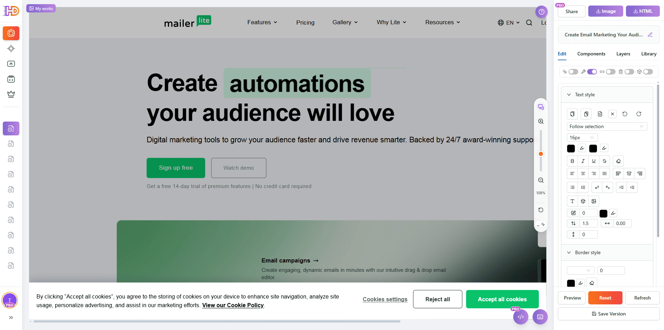
Task: Apply superscript formatting
Action: tap(597, 187)
